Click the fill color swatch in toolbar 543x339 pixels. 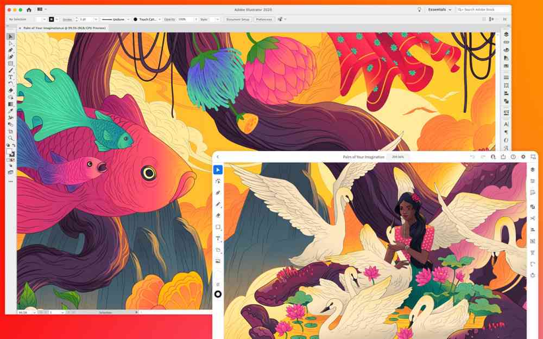click(9, 151)
